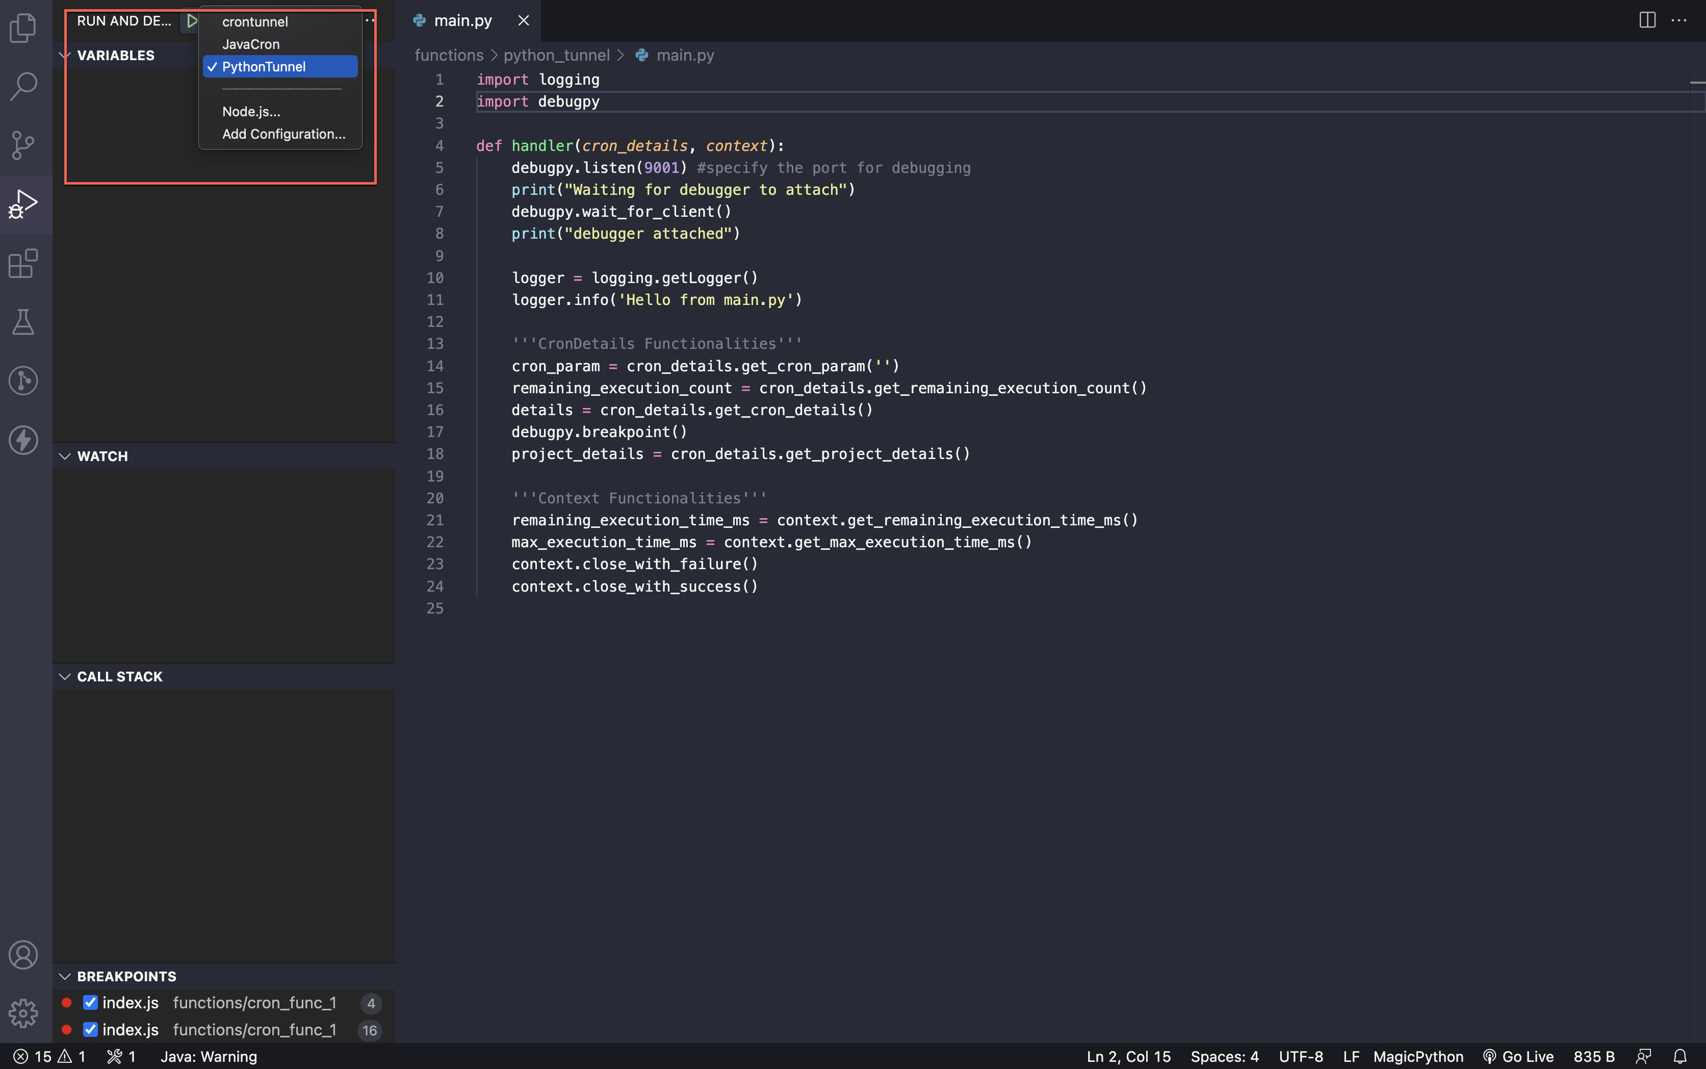Open the Testing flask icon
This screenshot has width=1706, height=1069.
point(23,322)
